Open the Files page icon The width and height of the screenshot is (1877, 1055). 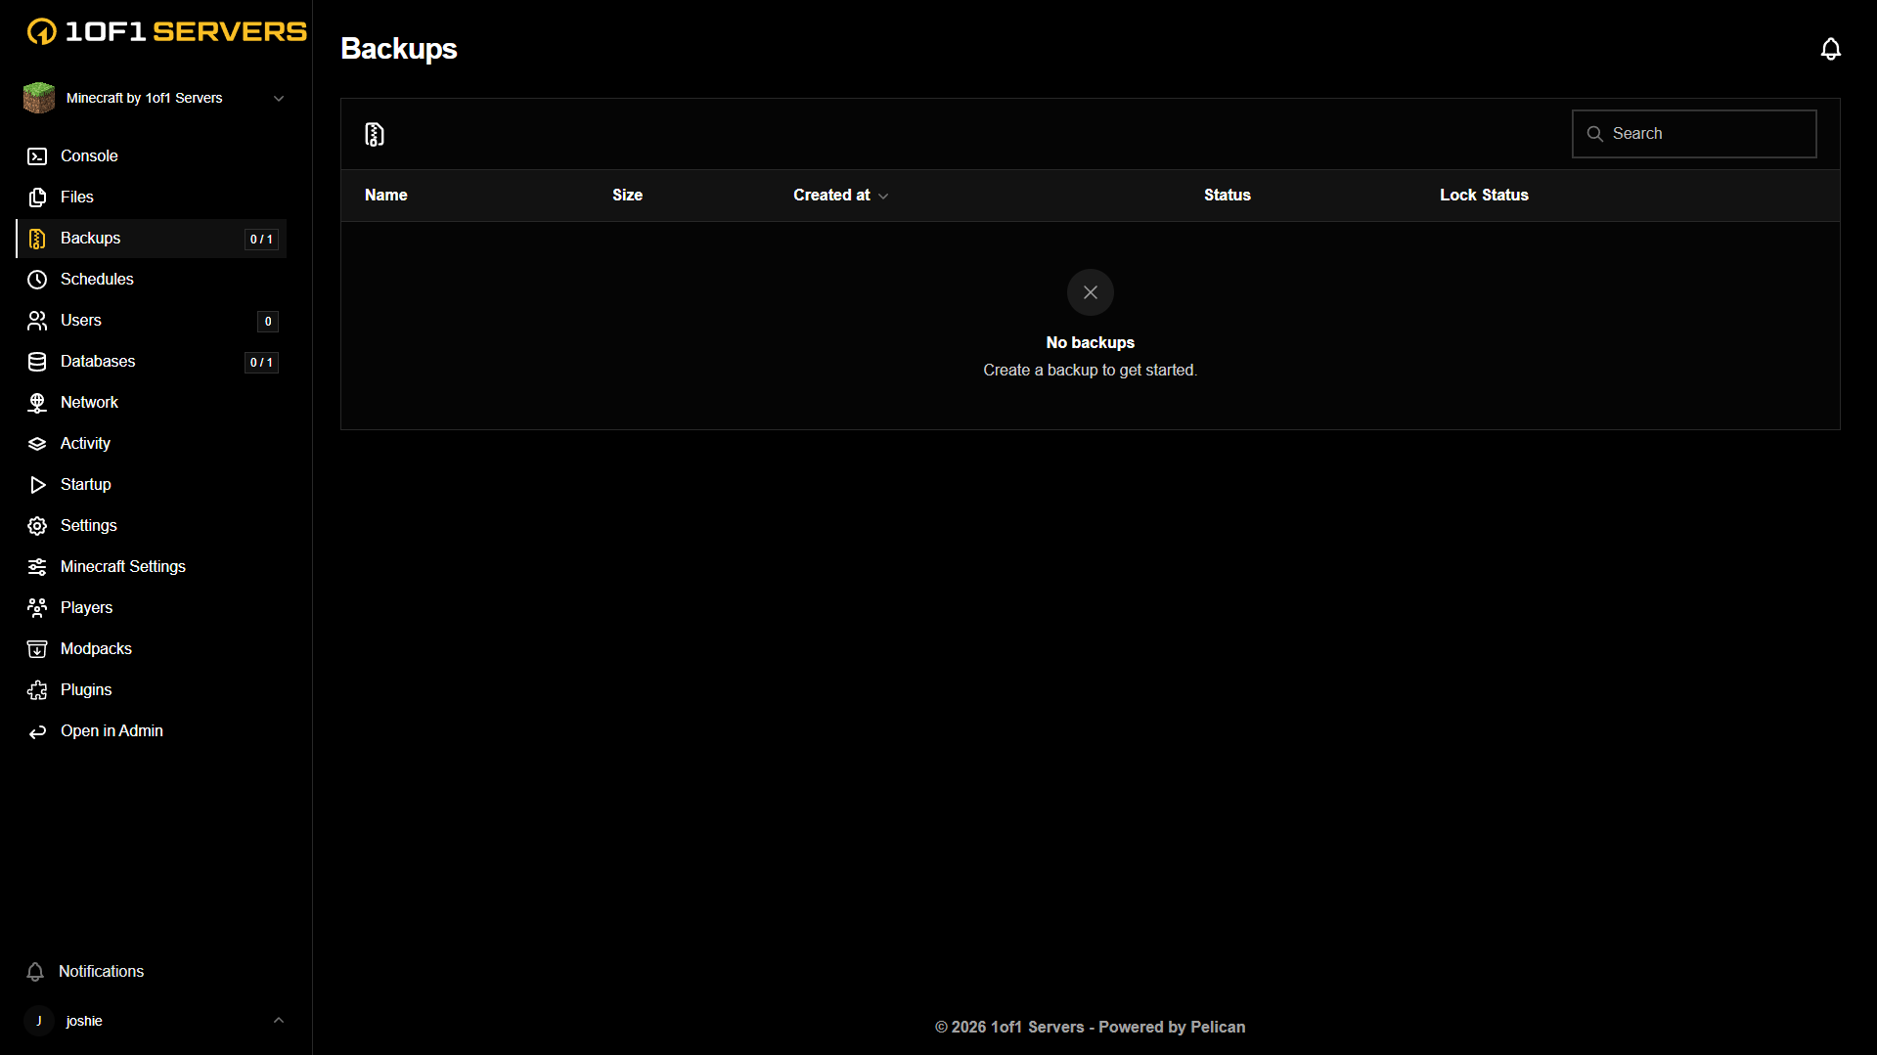[37, 198]
